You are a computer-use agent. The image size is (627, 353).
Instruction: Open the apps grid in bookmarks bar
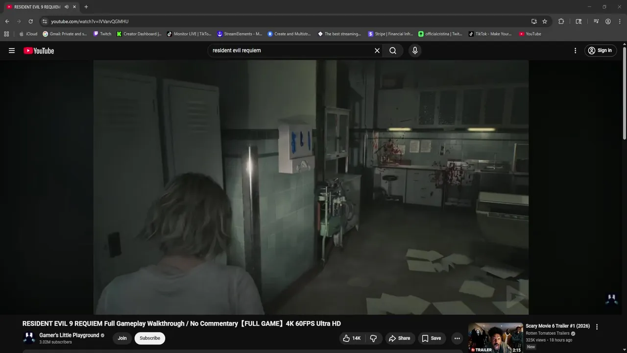(6, 34)
